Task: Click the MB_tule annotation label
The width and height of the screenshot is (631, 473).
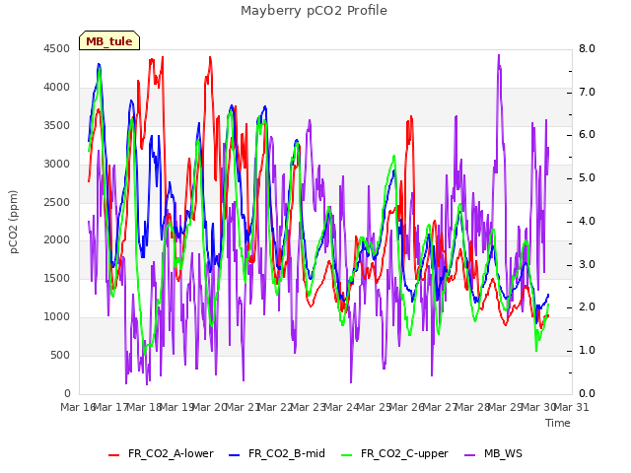Action: (x=109, y=41)
